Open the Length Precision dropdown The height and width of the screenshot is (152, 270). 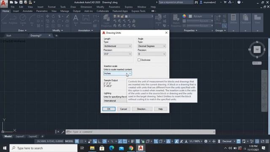(118, 54)
